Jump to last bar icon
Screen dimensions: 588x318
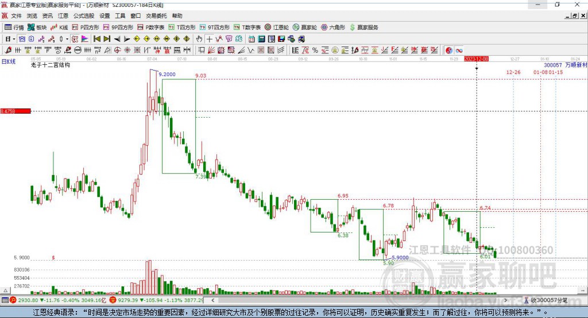(x=107, y=39)
